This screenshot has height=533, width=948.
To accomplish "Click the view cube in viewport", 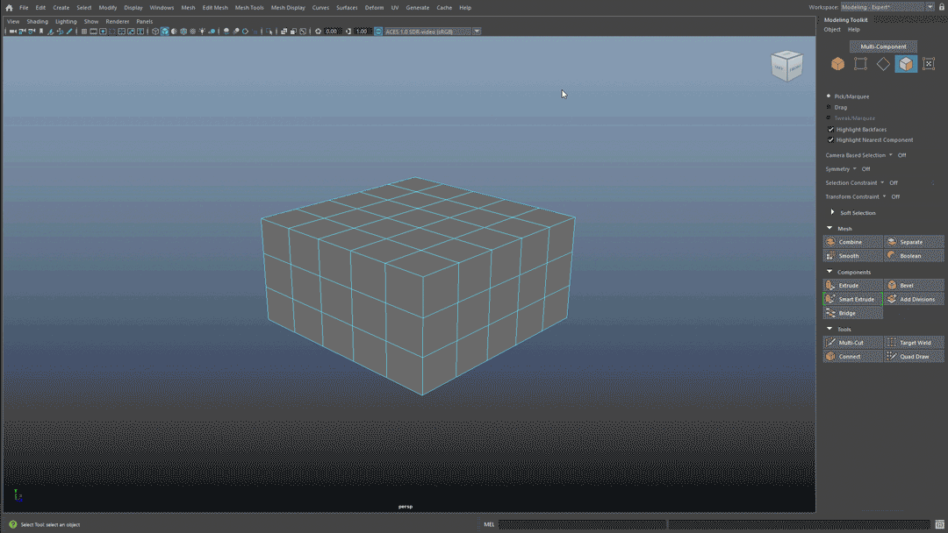I will (x=786, y=66).
